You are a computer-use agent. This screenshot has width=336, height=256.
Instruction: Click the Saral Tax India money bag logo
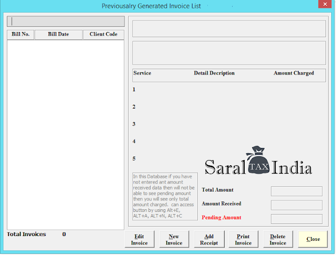(x=258, y=161)
